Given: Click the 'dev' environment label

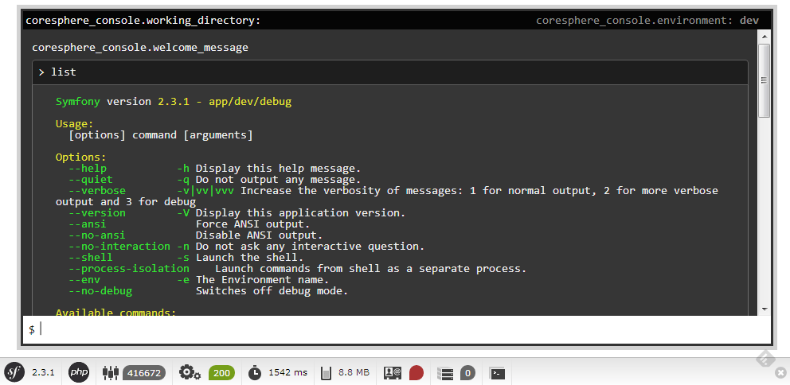Looking at the screenshot, I should coord(749,21).
